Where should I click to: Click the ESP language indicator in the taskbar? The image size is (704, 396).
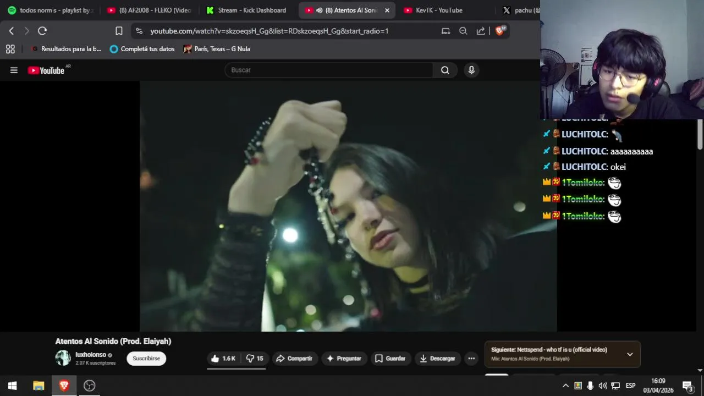click(631, 386)
